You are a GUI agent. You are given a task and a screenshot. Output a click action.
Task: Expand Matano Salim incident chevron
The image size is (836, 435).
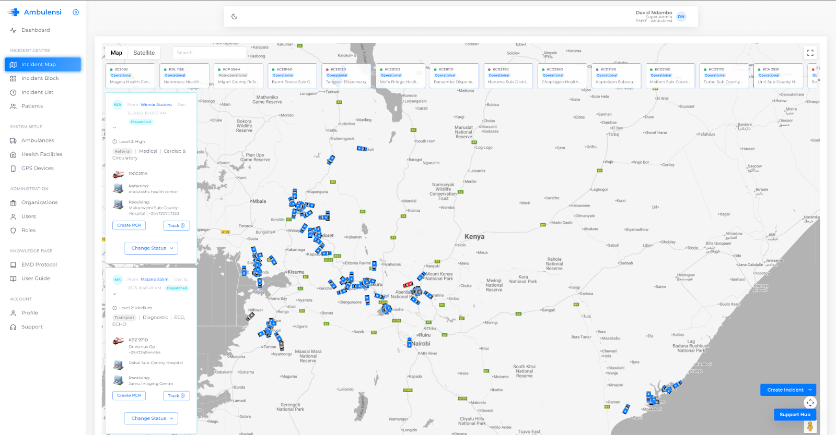(115, 294)
